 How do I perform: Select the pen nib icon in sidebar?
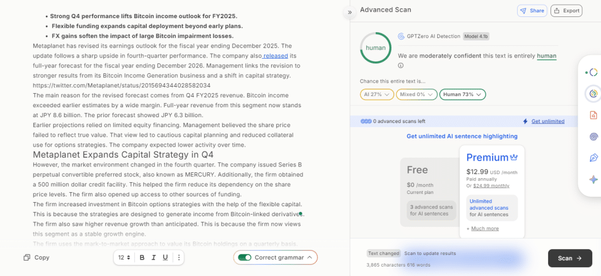click(x=593, y=158)
